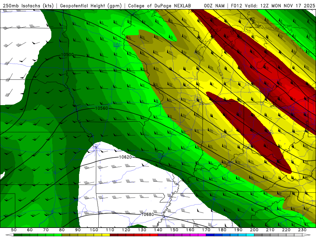Click the '00Z NAM' model run label
316x237 pixels.
point(214,6)
